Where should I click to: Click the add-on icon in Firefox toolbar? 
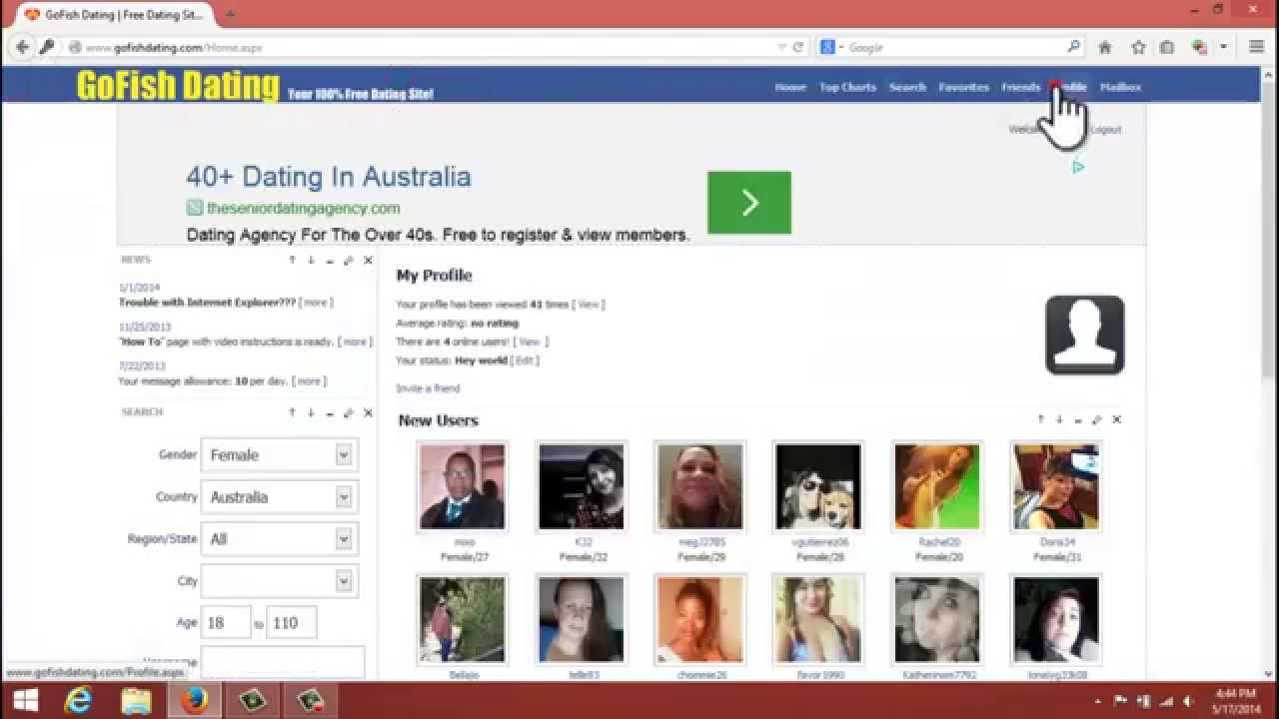pos(1200,47)
